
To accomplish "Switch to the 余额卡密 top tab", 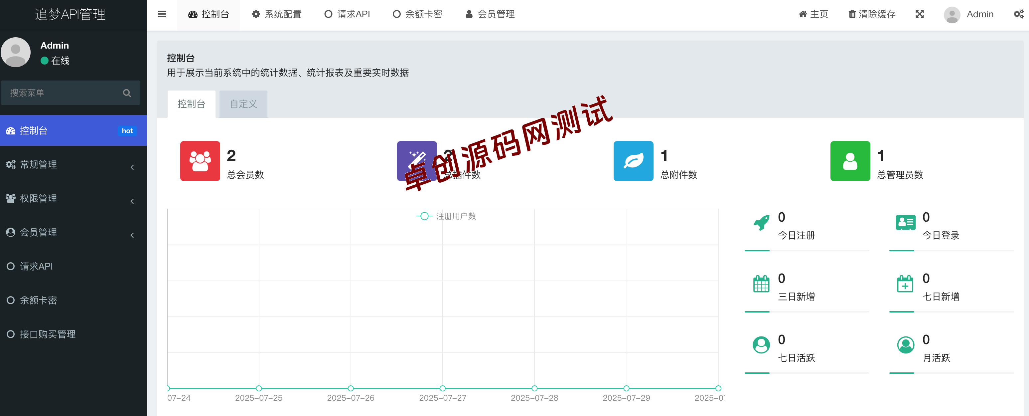I will [417, 14].
